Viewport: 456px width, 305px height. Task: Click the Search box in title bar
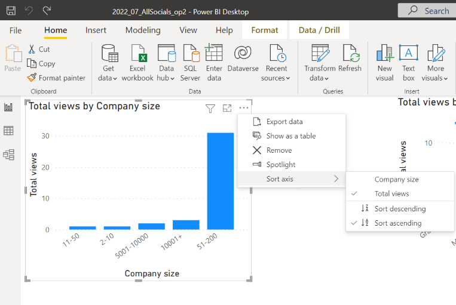pos(427,11)
